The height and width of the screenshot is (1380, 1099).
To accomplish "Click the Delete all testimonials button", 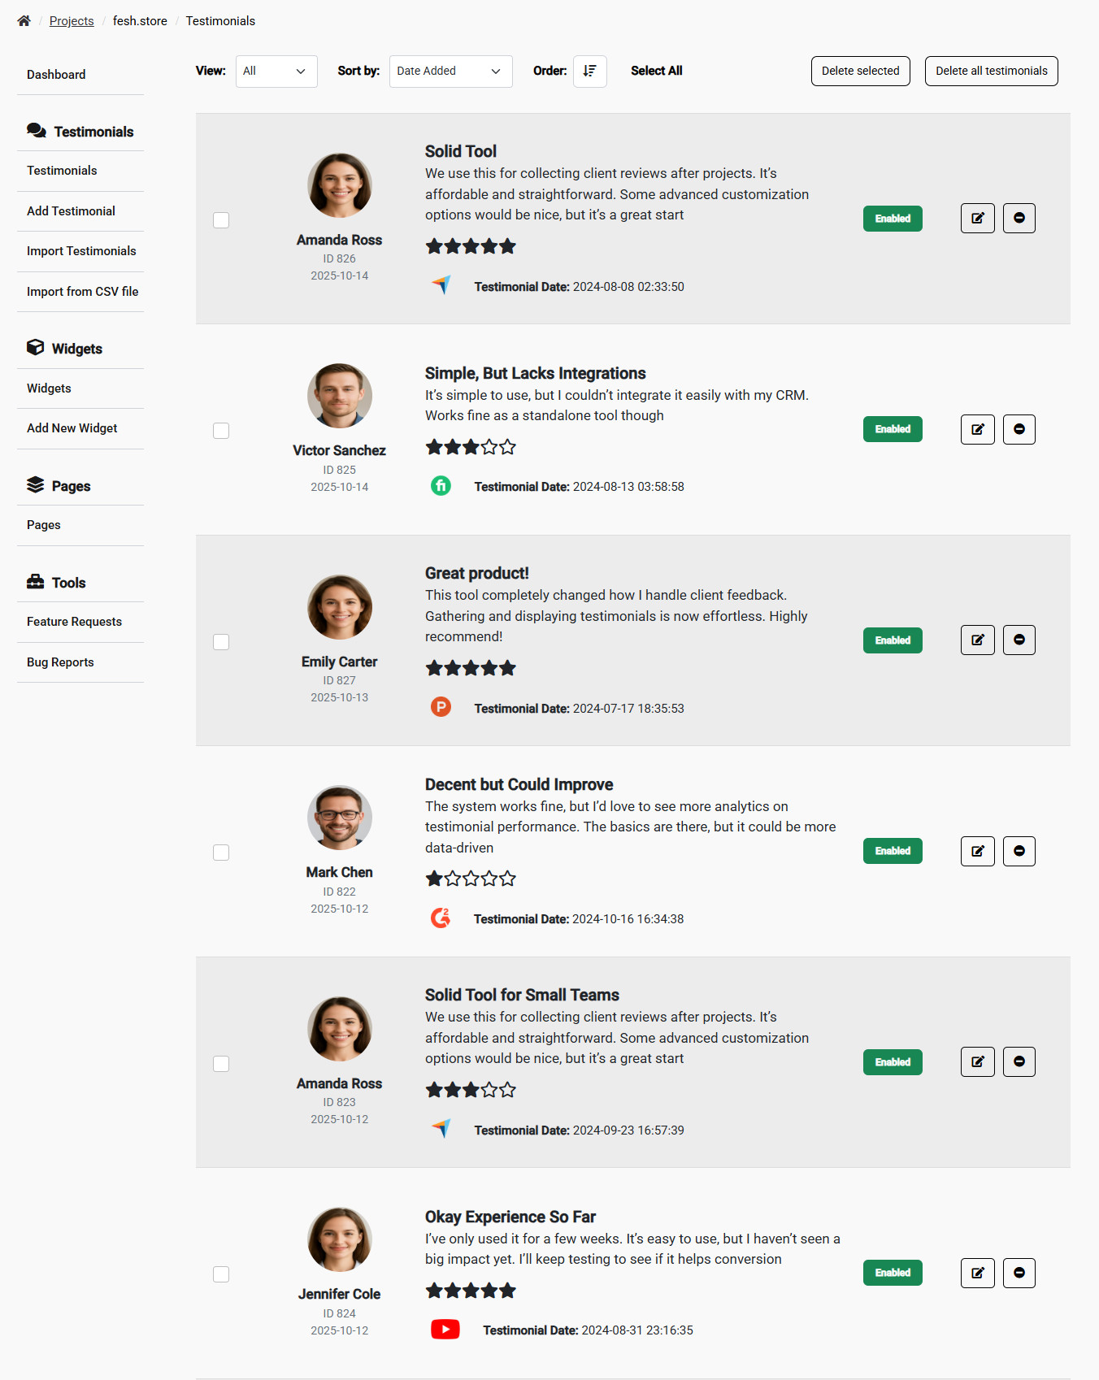I will tap(991, 72).
